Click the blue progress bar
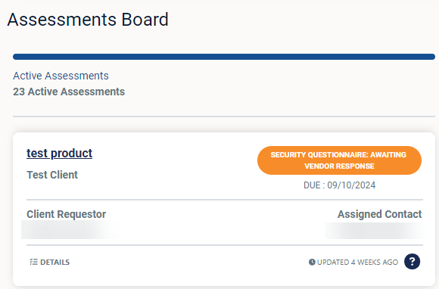The image size is (439, 289). pos(224,57)
